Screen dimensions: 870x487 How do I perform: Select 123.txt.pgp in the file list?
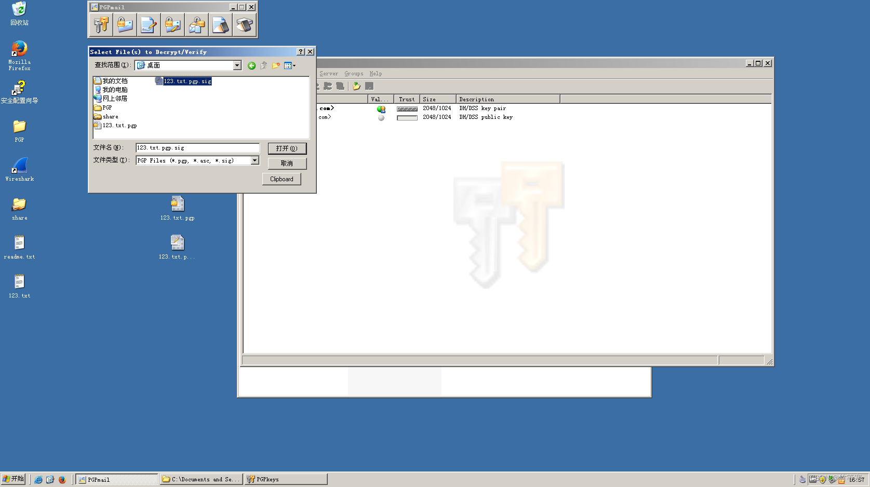click(x=115, y=125)
